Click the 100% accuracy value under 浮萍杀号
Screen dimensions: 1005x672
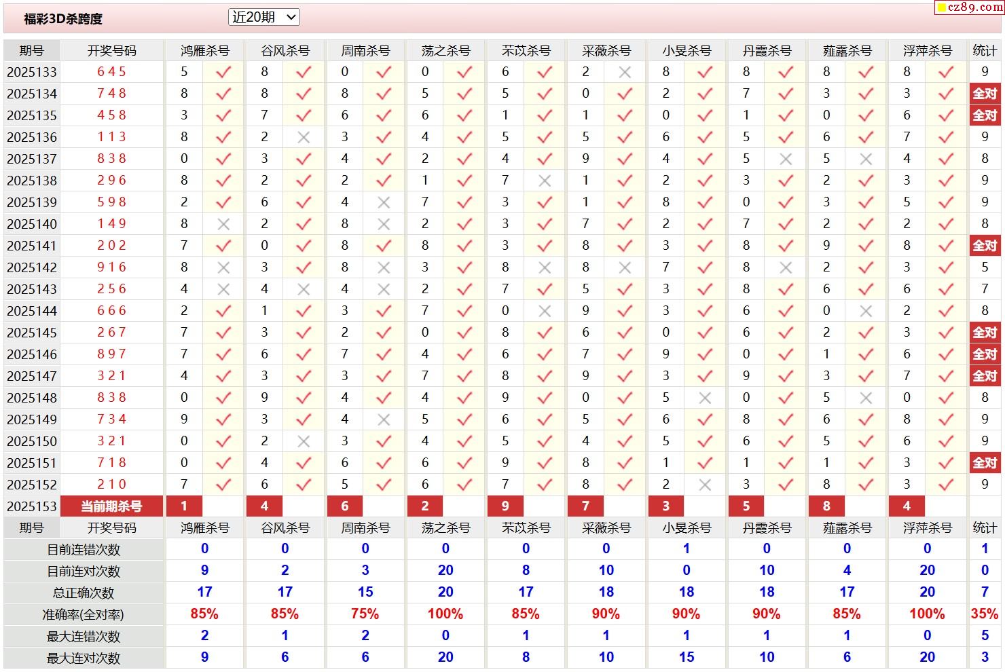[x=927, y=614]
